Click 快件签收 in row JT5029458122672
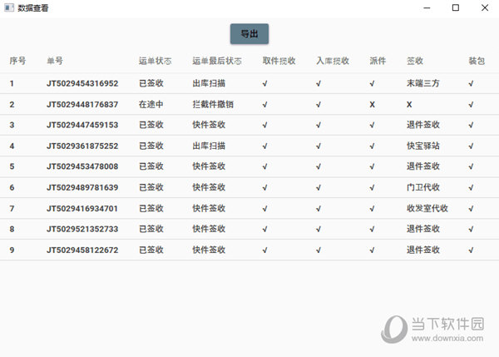The height and width of the screenshot is (357, 499). click(209, 250)
